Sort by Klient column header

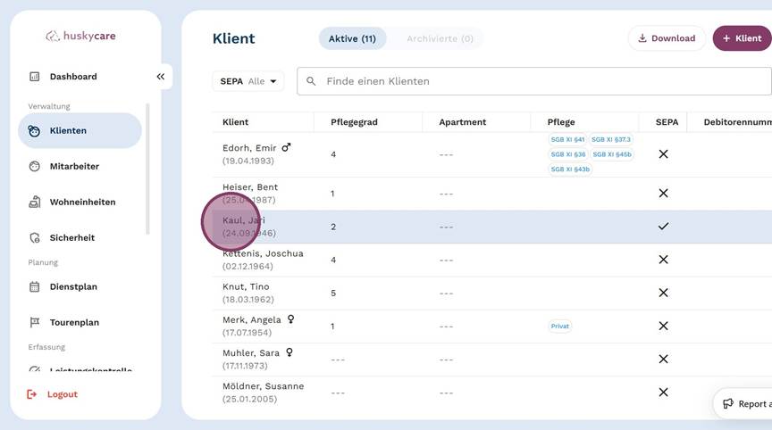[235, 122]
